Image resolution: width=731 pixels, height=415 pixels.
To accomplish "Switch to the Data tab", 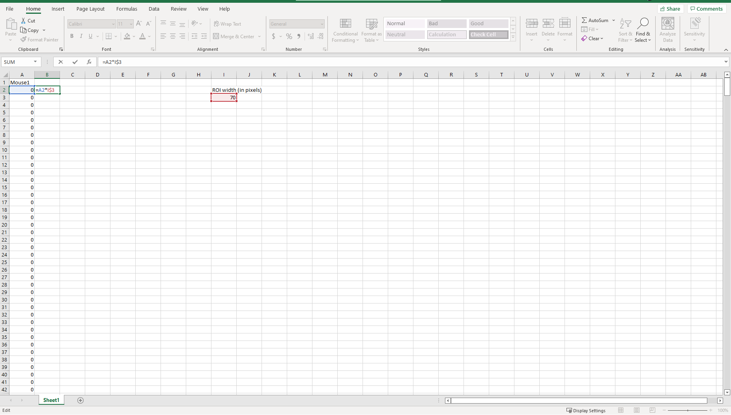I will point(154,9).
